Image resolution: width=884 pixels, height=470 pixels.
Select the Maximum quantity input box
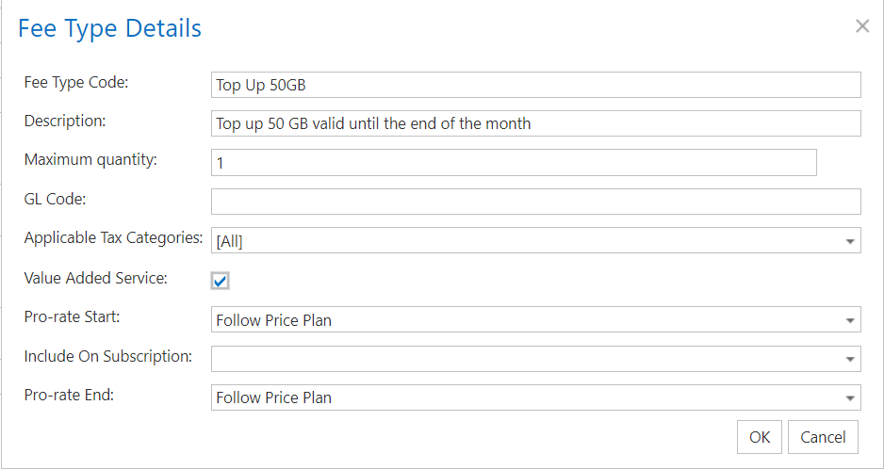click(x=514, y=163)
